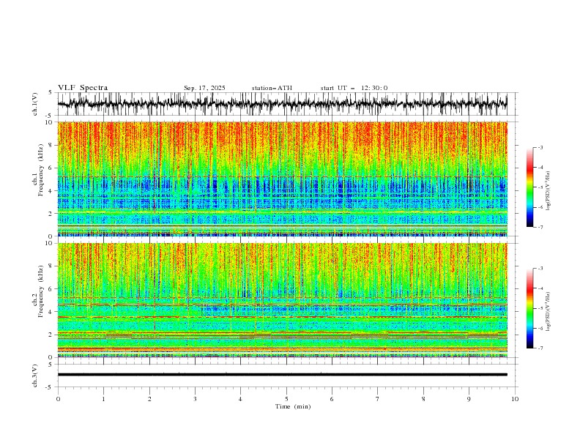Click the "2" kHz tick on ch.1 frequency axis
Viewport: 580px width, 448px height.
[51, 214]
